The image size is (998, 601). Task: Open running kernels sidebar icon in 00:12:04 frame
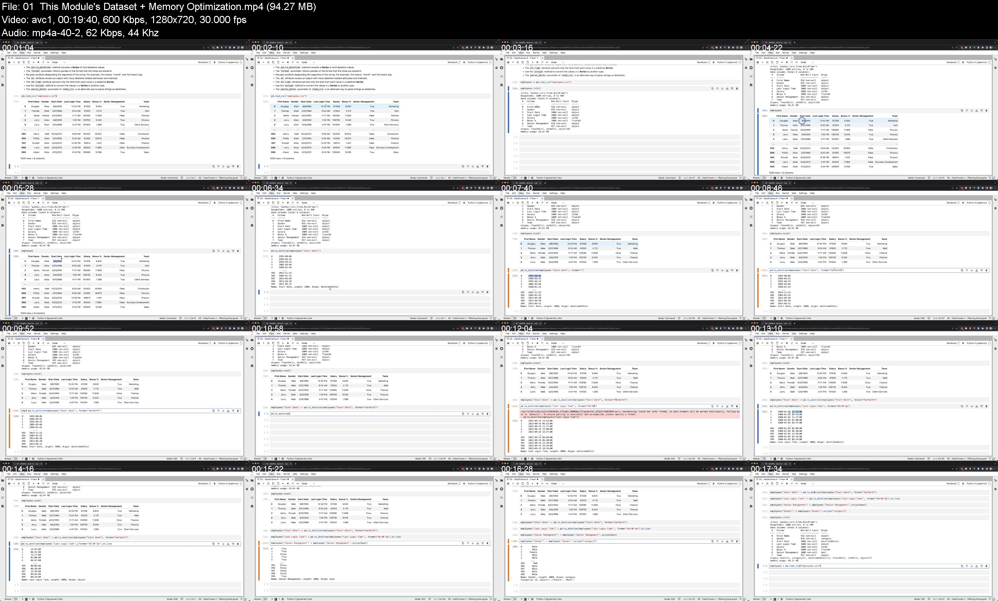coord(501,348)
